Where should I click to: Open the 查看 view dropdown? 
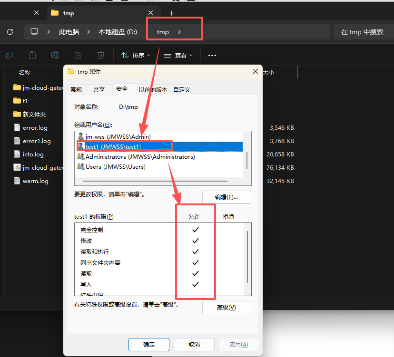[x=178, y=55]
